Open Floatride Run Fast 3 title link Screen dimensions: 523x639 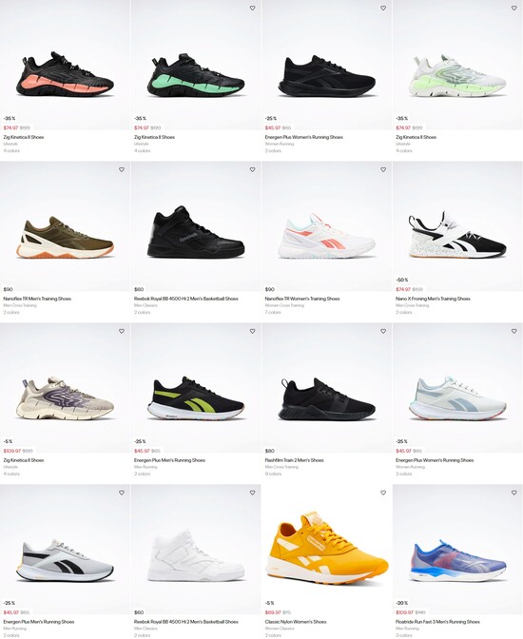(437, 622)
